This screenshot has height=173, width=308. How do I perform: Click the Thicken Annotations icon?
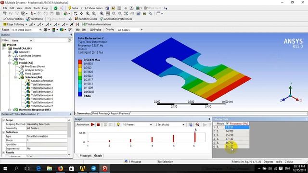tap(84, 25)
